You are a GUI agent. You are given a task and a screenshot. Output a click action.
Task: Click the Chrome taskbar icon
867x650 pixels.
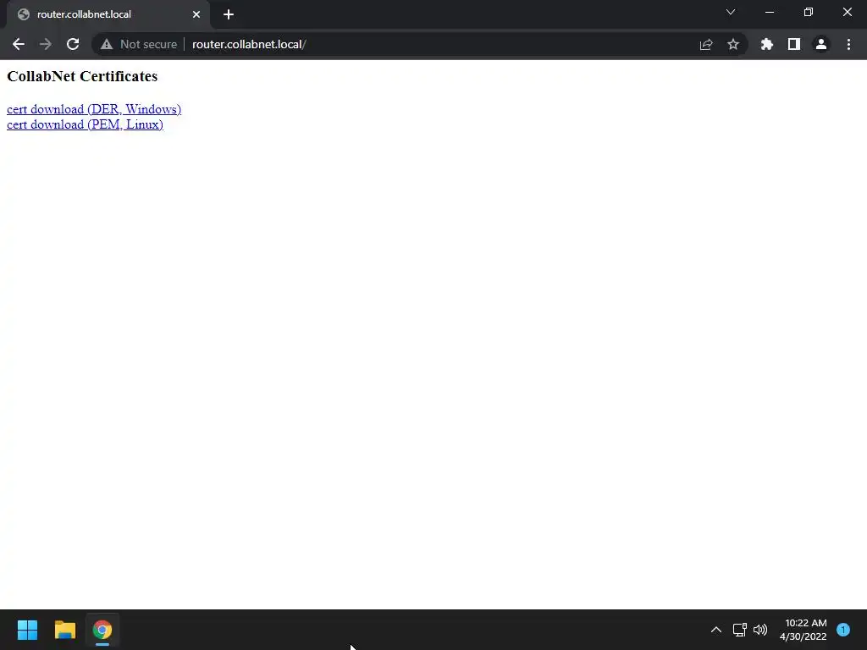tap(102, 630)
